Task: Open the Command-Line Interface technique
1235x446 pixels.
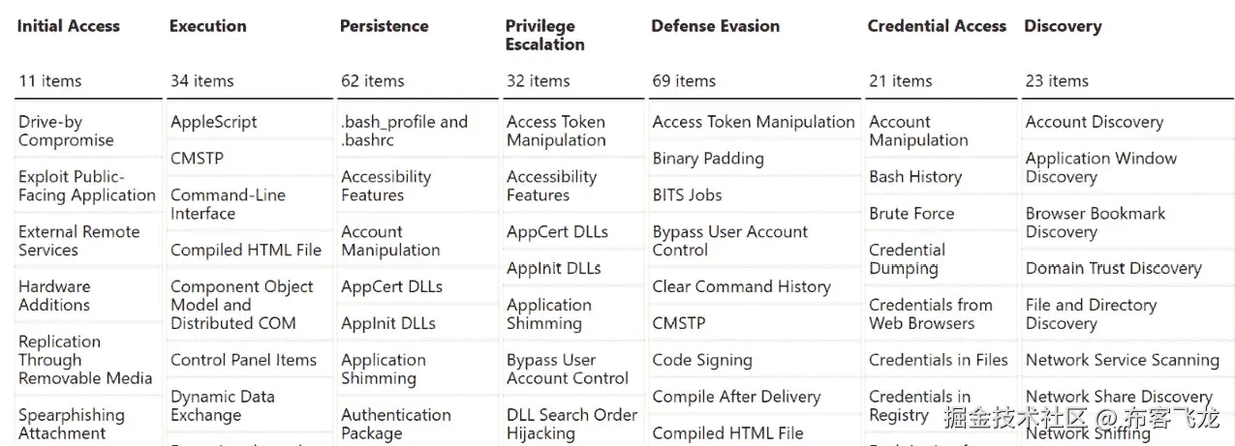Action: [228, 204]
